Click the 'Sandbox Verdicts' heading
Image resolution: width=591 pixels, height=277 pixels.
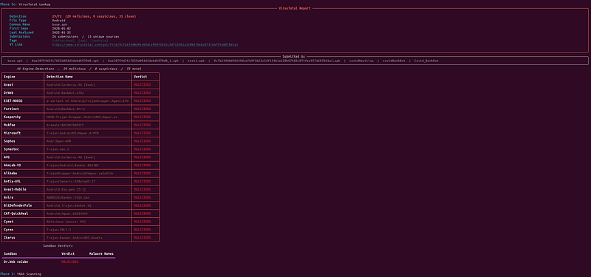click(x=58, y=246)
